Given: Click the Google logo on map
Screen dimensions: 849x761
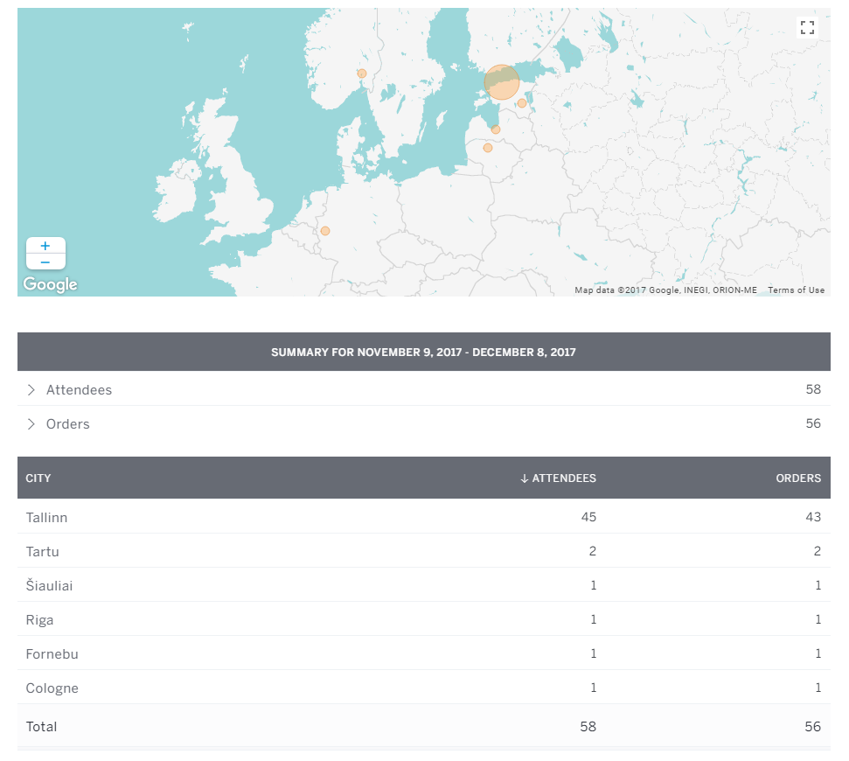Looking at the screenshot, I should click(50, 284).
